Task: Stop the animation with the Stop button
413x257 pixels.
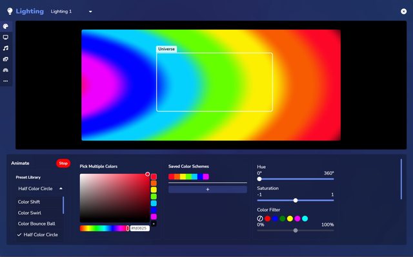Action: coord(63,163)
